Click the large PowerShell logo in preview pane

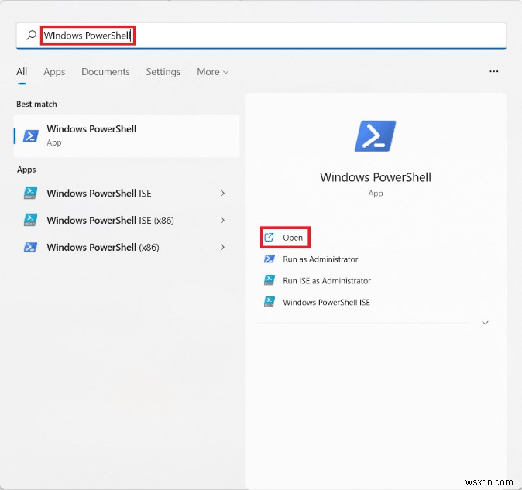click(x=375, y=136)
